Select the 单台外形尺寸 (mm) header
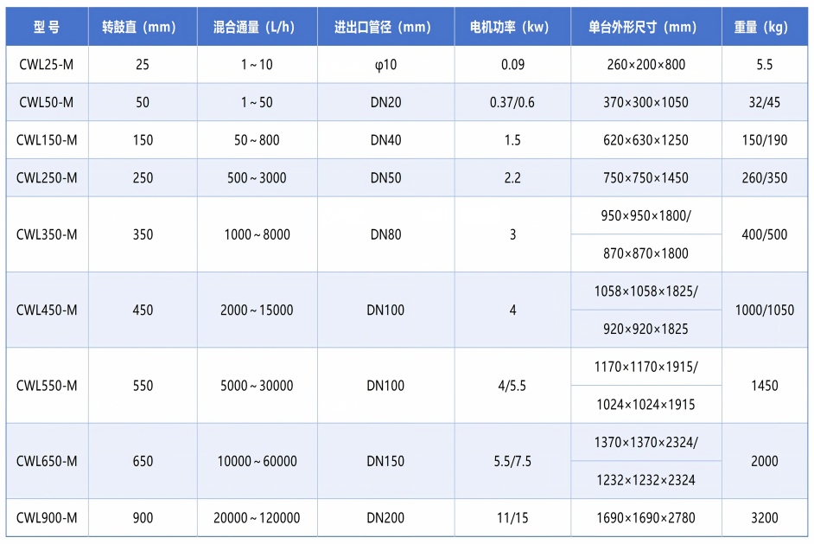The image size is (814, 544). (x=645, y=27)
